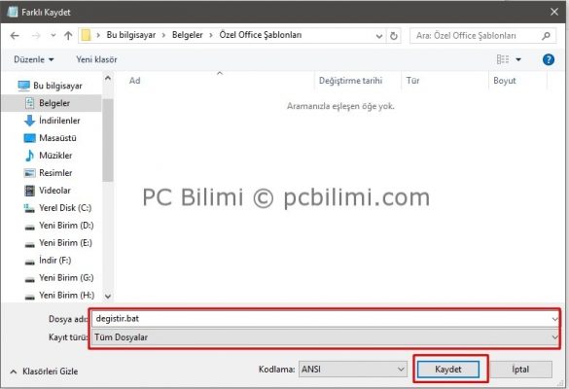
Task: Go up one folder level
Action: tap(68, 36)
